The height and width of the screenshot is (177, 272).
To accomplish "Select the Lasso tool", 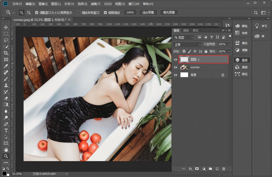I will (6, 40).
